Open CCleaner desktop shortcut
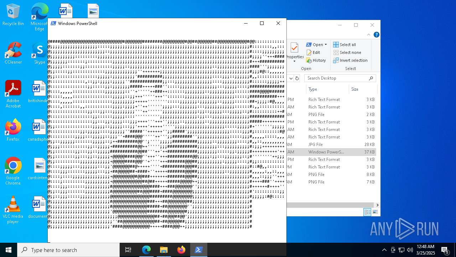456x257 pixels. [x=13, y=54]
